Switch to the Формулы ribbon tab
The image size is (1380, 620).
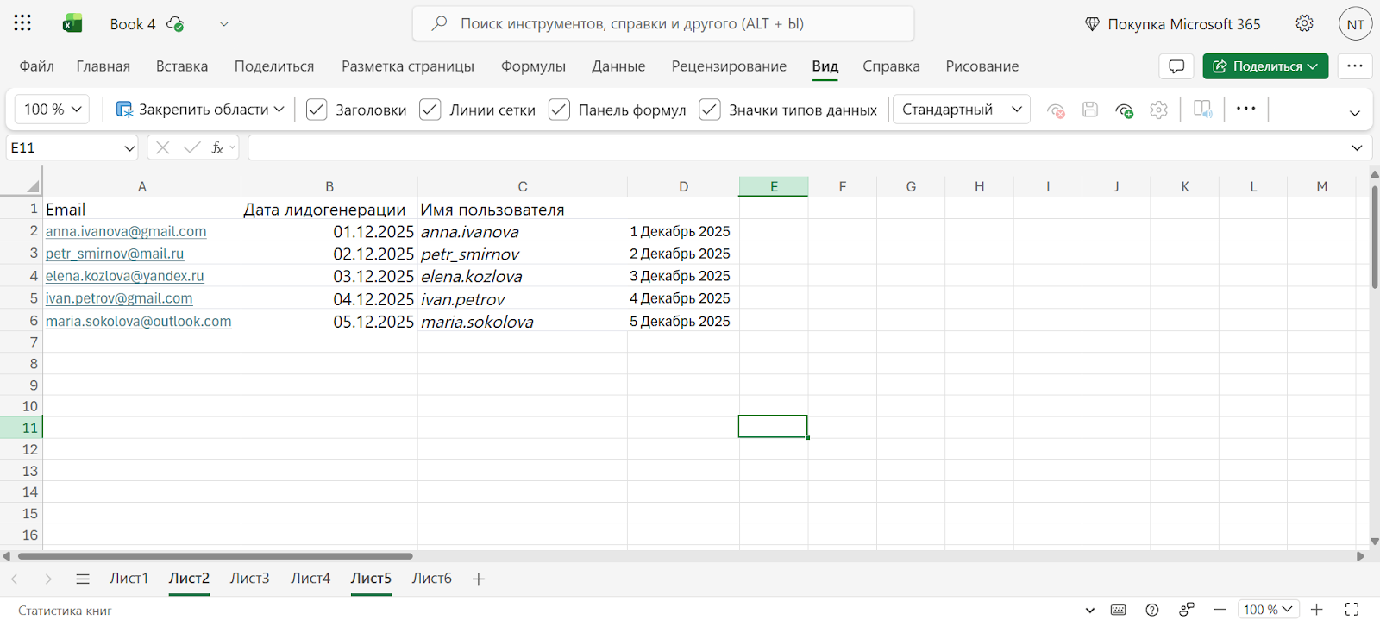[533, 66]
